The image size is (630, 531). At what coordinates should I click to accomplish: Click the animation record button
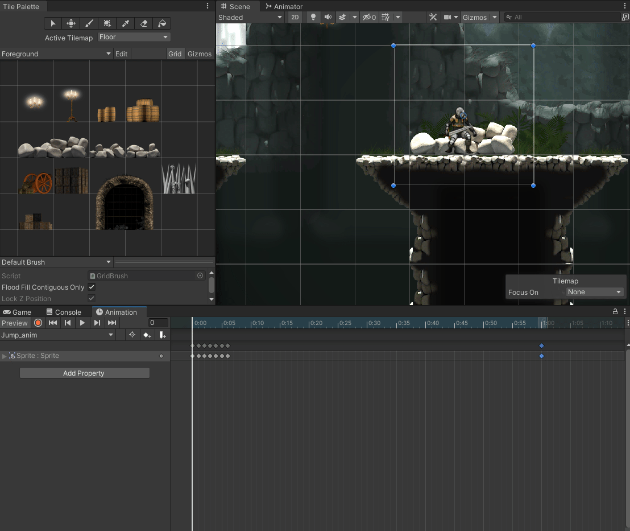point(38,323)
